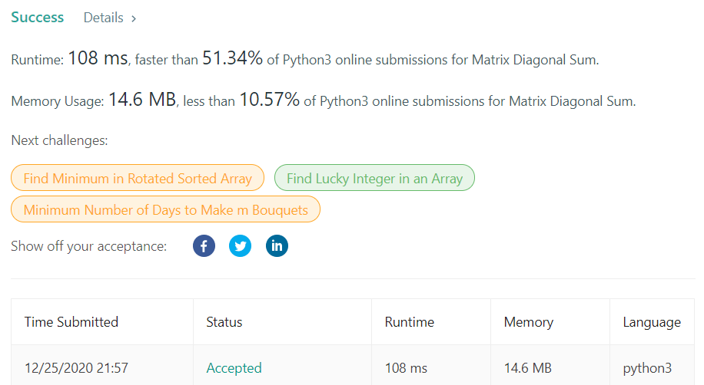Select the Memory column header
704x385 pixels.
click(x=529, y=322)
